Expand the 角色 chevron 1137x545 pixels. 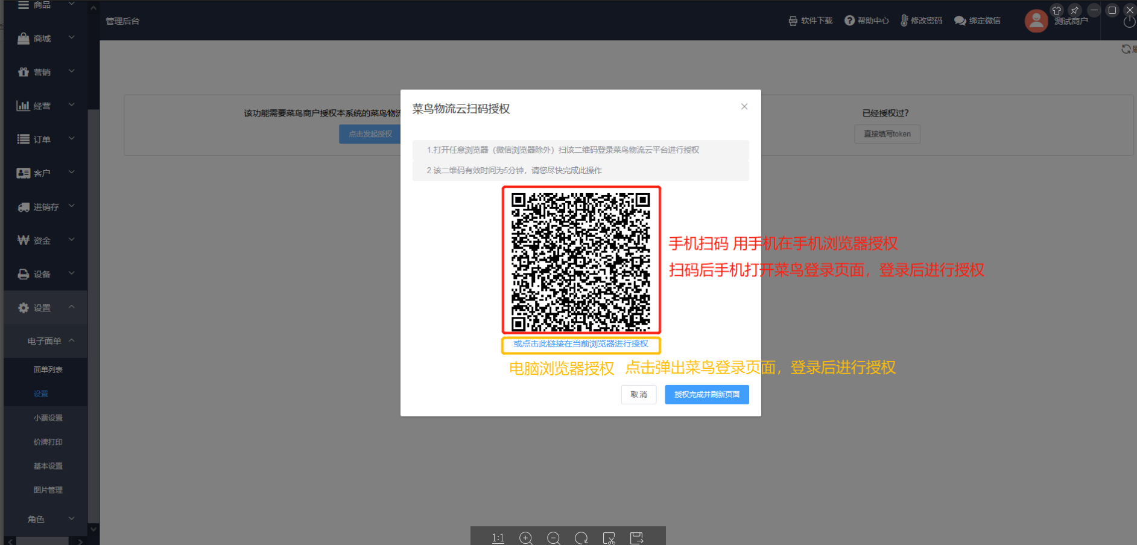click(72, 518)
